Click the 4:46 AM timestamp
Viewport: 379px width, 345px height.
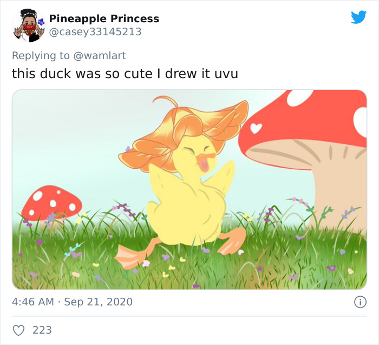(x=33, y=302)
